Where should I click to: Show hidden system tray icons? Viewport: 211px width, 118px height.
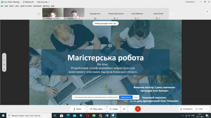click(183, 116)
